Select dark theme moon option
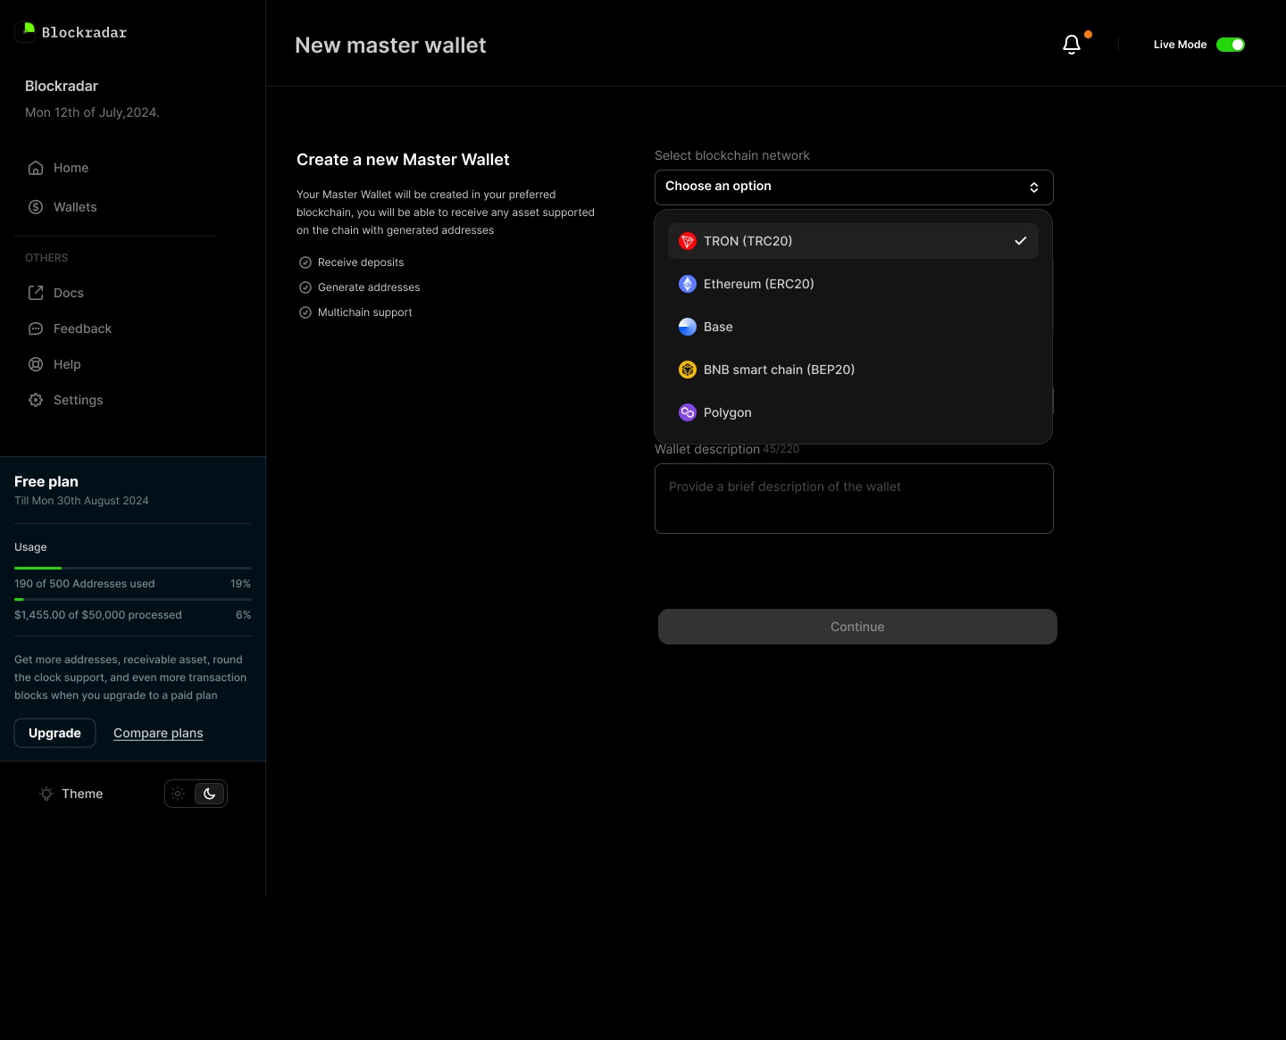 pos(210,794)
